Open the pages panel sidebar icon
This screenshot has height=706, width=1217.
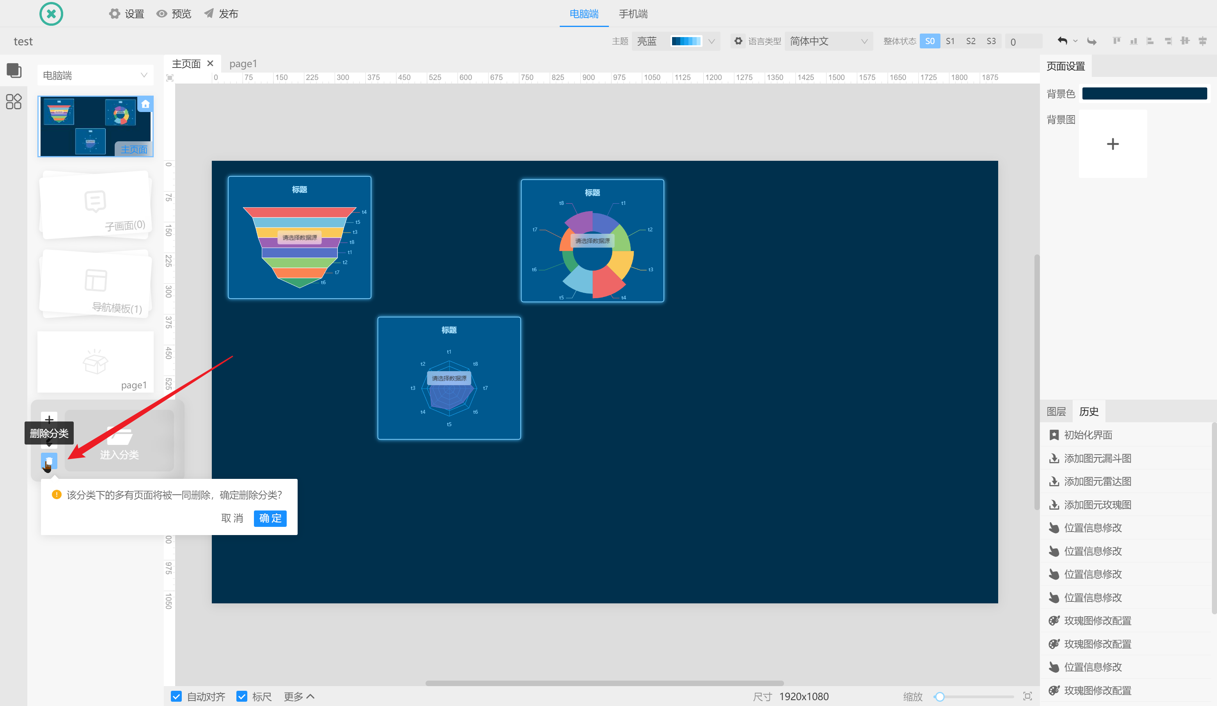click(x=14, y=71)
